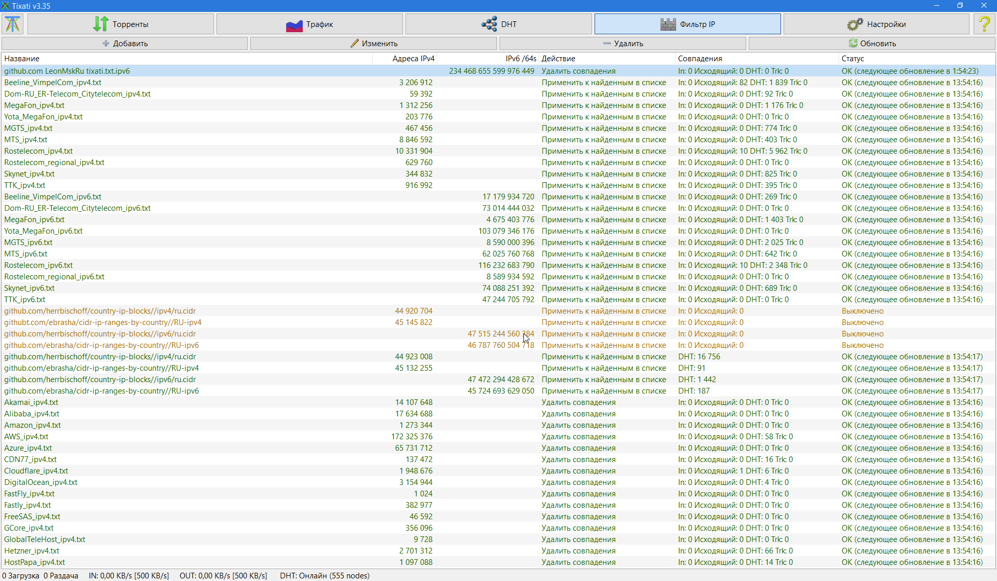The image size is (997, 581).
Task: Select the Dom-RU_ER-Telecom_Citytelecom_ipv4.txt row
Action: click(498, 94)
